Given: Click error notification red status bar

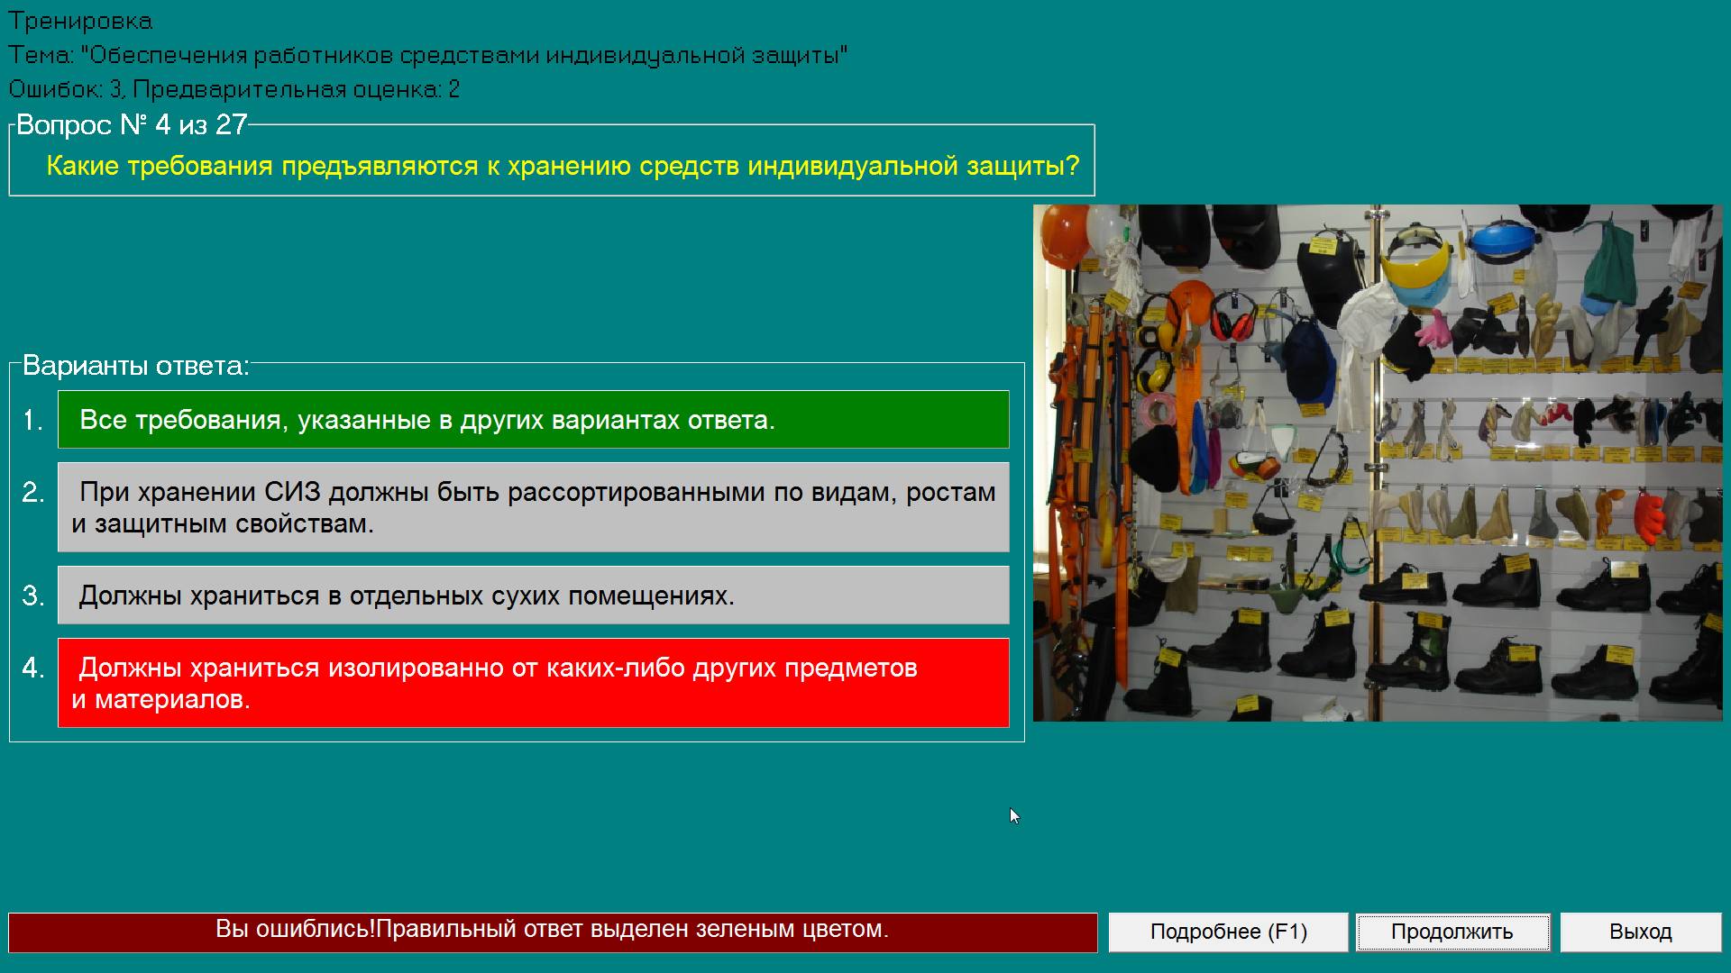Looking at the screenshot, I should tap(551, 931).
